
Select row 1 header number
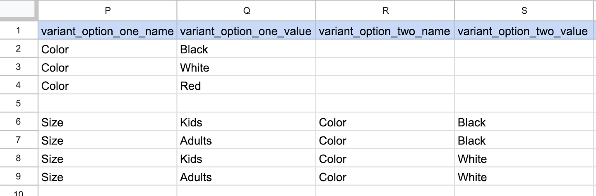(x=18, y=31)
